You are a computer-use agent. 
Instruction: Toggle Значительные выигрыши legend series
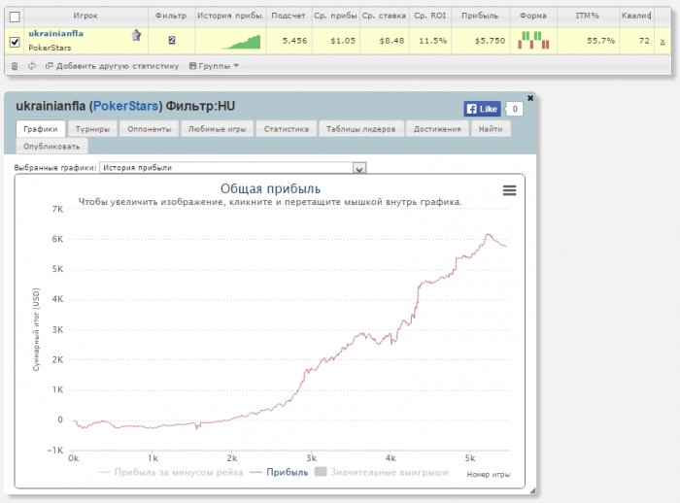(382, 472)
